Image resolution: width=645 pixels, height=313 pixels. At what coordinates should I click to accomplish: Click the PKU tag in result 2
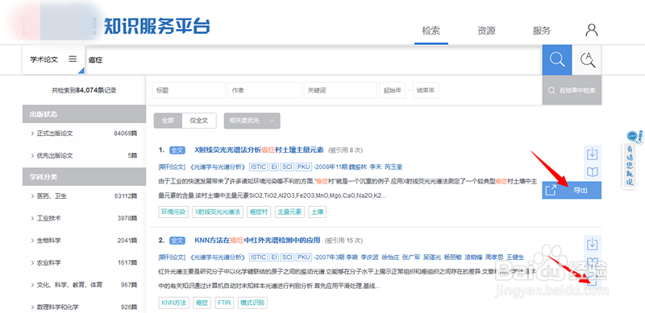304,257
